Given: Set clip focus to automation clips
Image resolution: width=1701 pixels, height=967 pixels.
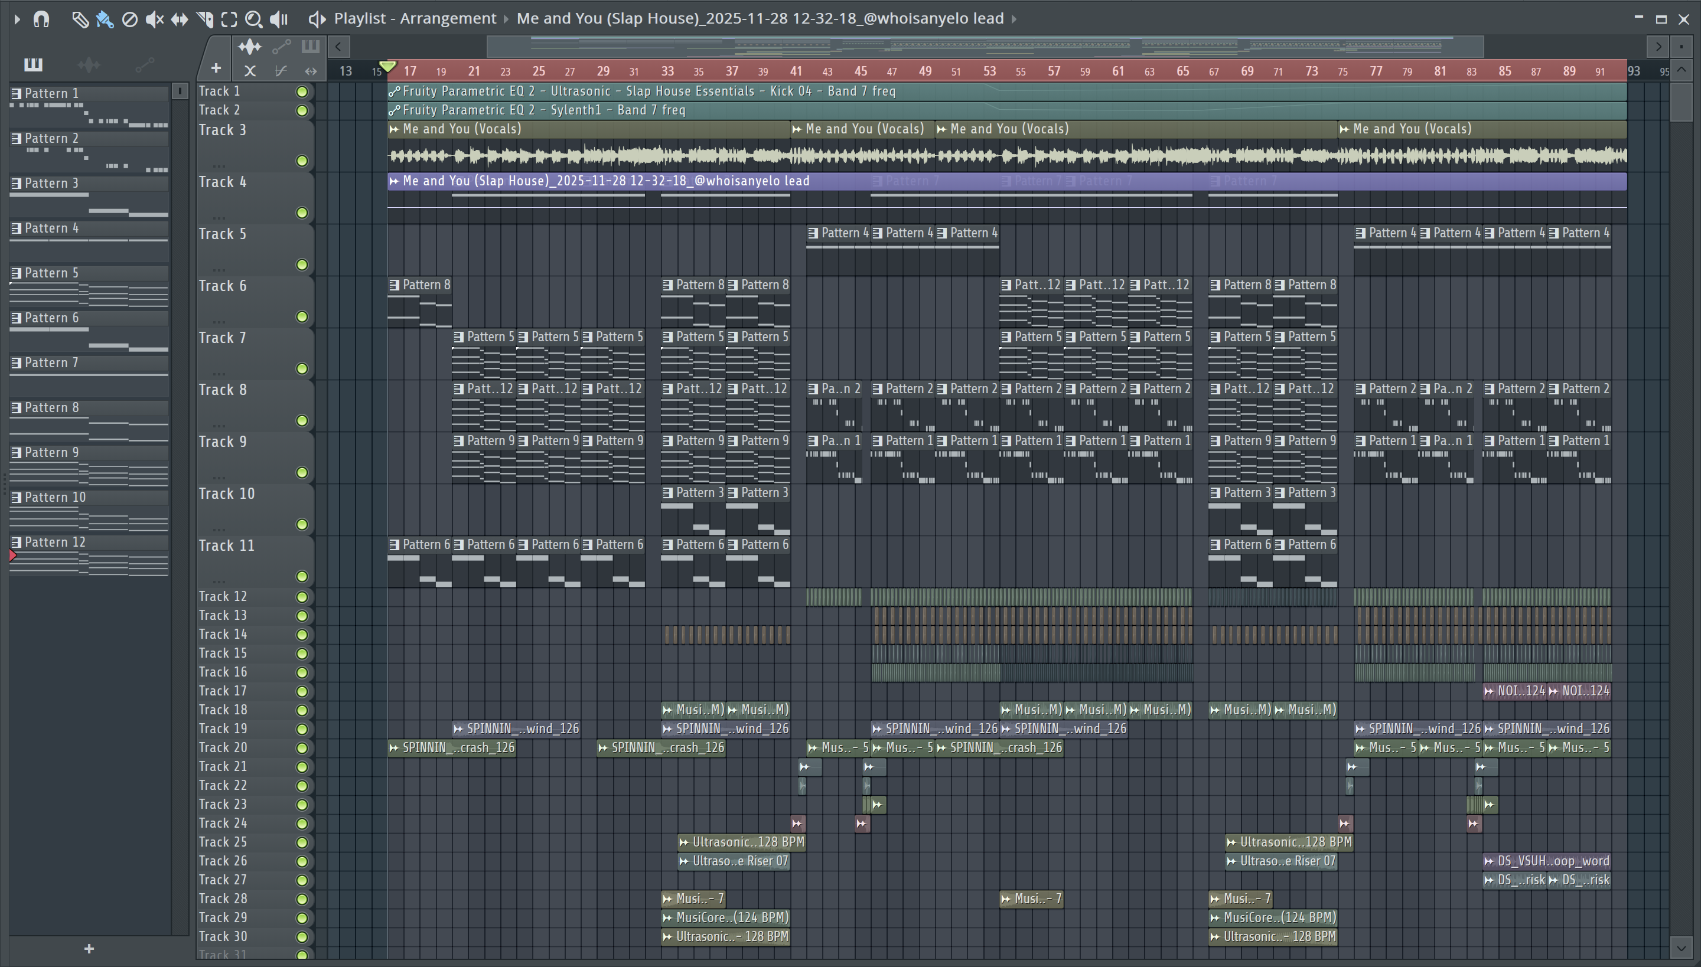Looking at the screenshot, I should click(x=281, y=47).
